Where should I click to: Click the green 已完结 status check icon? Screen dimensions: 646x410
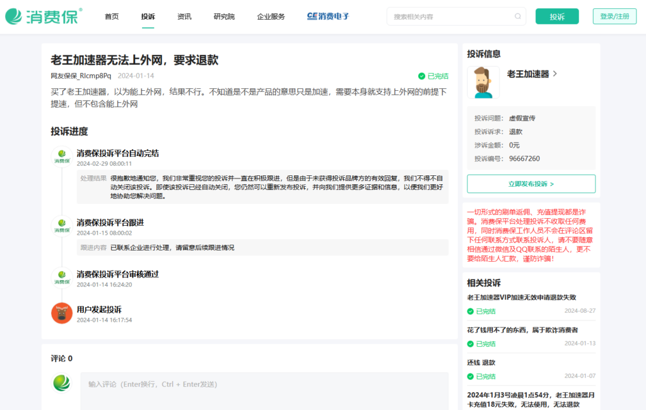pyautogui.click(x=421, y=76)
